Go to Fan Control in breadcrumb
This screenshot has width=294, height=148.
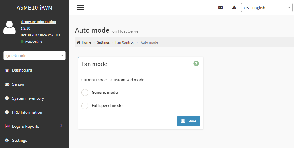tap(124, 42)
